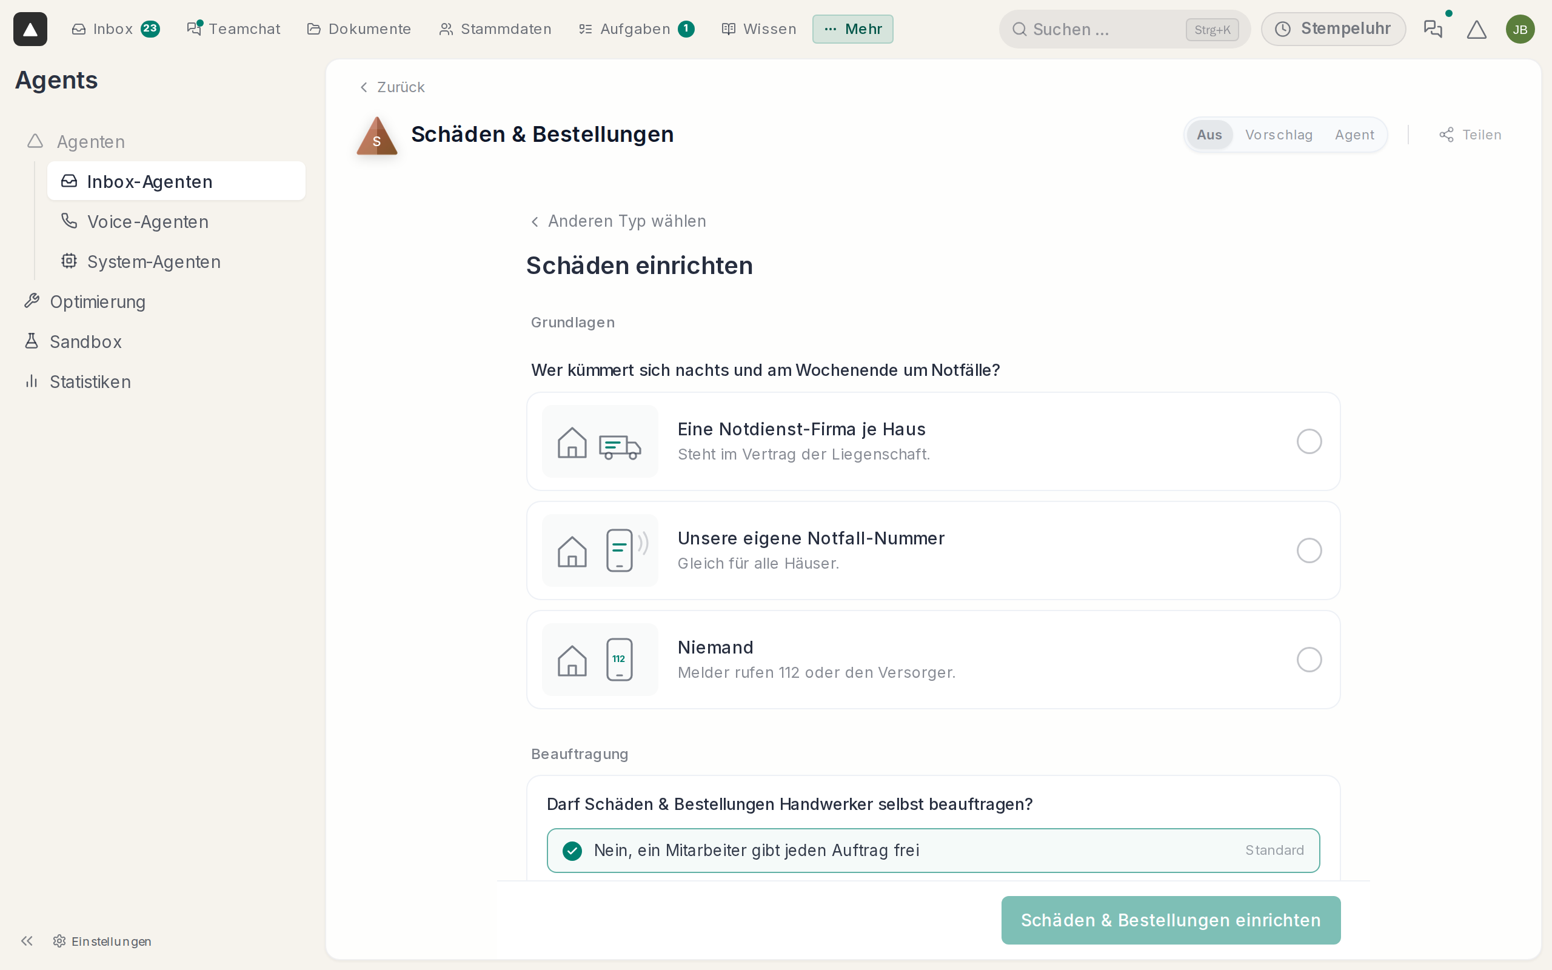Open the Dokumente tab

[359, 29]
